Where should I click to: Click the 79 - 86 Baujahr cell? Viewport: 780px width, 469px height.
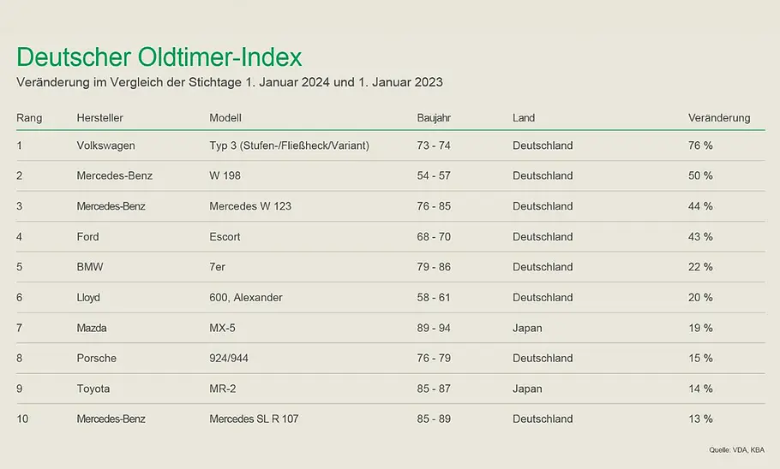434,267
